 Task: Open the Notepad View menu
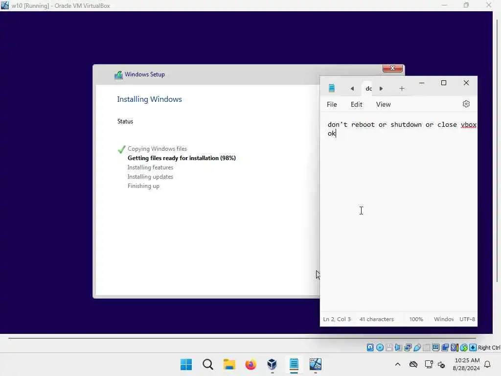(384, 105)
